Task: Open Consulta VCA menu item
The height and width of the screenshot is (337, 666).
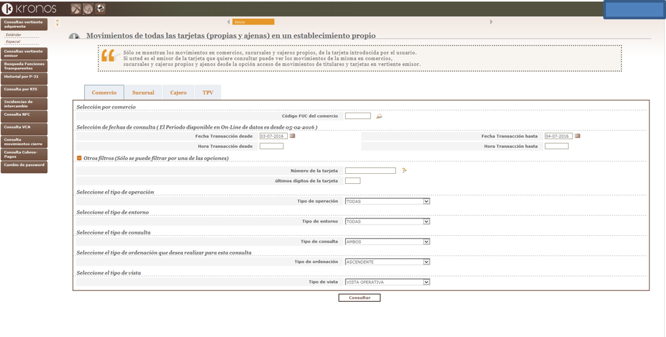Action: point(24,129)
